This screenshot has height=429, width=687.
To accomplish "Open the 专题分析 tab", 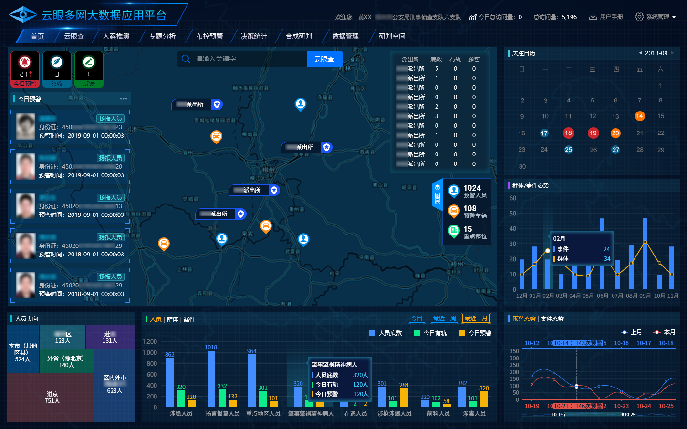I will point(162,36).
